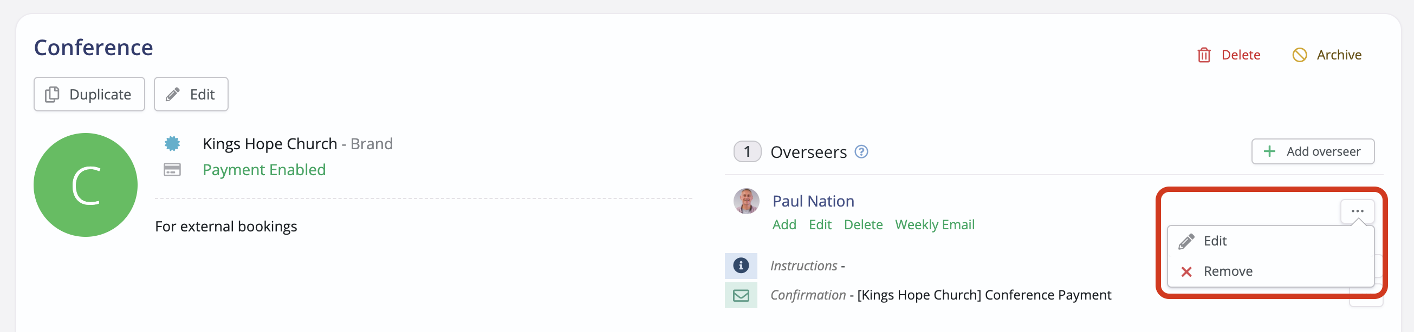The width and height of the screenshot is (1414, 332).
Task: Click the trash icon next to Delete
Action: [1204, 55]
